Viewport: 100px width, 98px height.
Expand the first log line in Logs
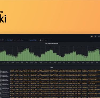point(50,71)
